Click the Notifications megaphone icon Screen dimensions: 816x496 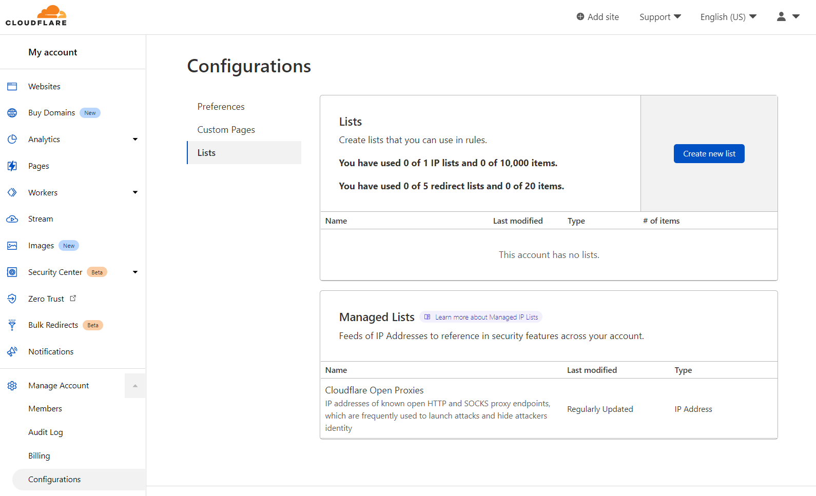pyautogui.click(x=12, y=352)
